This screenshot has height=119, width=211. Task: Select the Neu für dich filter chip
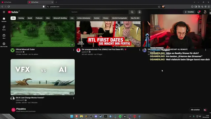pos(135,18)
